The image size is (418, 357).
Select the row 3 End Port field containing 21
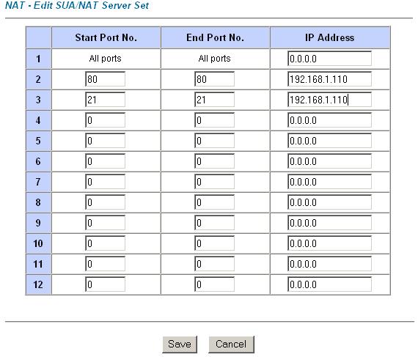click(214, 100)
